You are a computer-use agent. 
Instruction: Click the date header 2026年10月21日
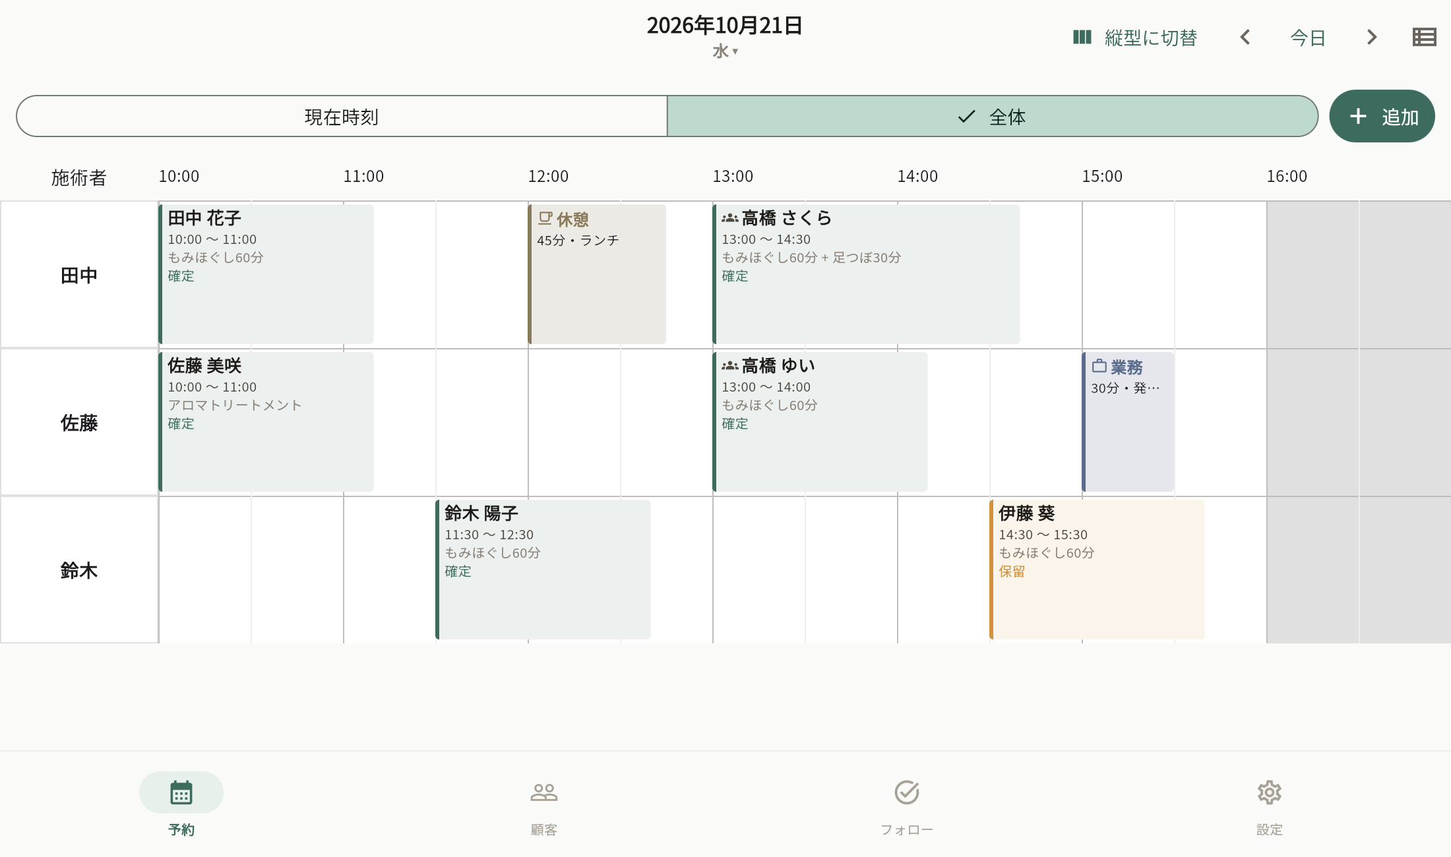[724, 25]
